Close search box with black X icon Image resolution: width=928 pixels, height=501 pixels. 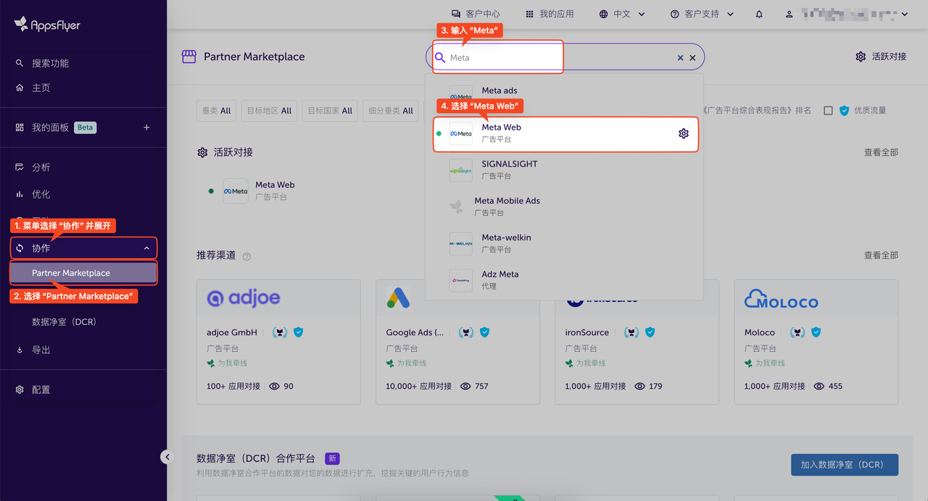tap(692, 58)
